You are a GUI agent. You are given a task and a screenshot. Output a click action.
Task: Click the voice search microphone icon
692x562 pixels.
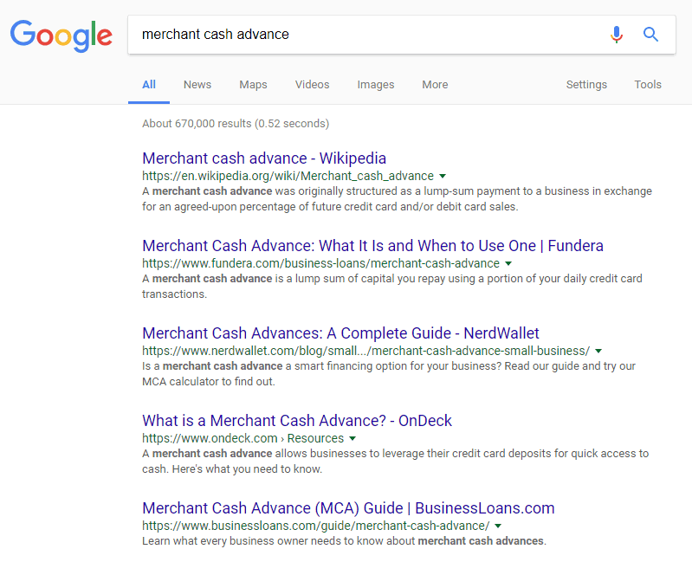tap(617, 35)
